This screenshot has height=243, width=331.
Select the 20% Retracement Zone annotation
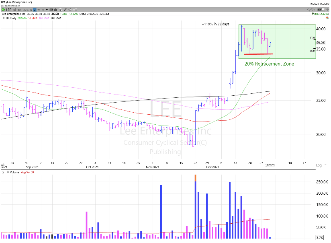coord(270,64)
